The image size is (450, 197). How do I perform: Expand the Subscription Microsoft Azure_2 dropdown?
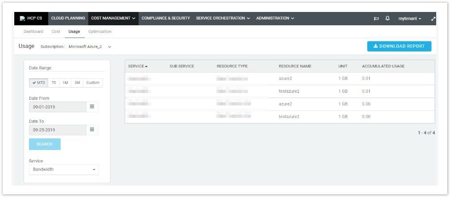point(109,47)
